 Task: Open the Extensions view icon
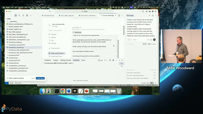(x=27, y=16)
